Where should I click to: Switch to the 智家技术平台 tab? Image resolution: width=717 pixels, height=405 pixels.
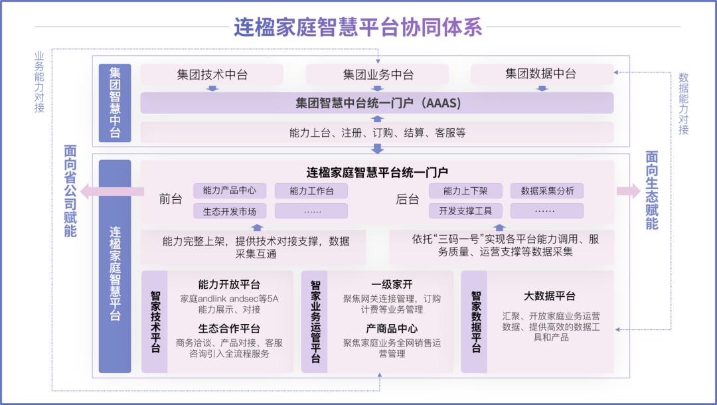[153, 324]
